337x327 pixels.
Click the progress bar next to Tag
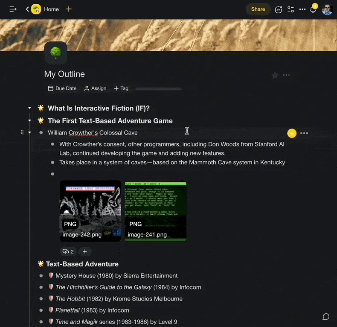tap(158, 89)
